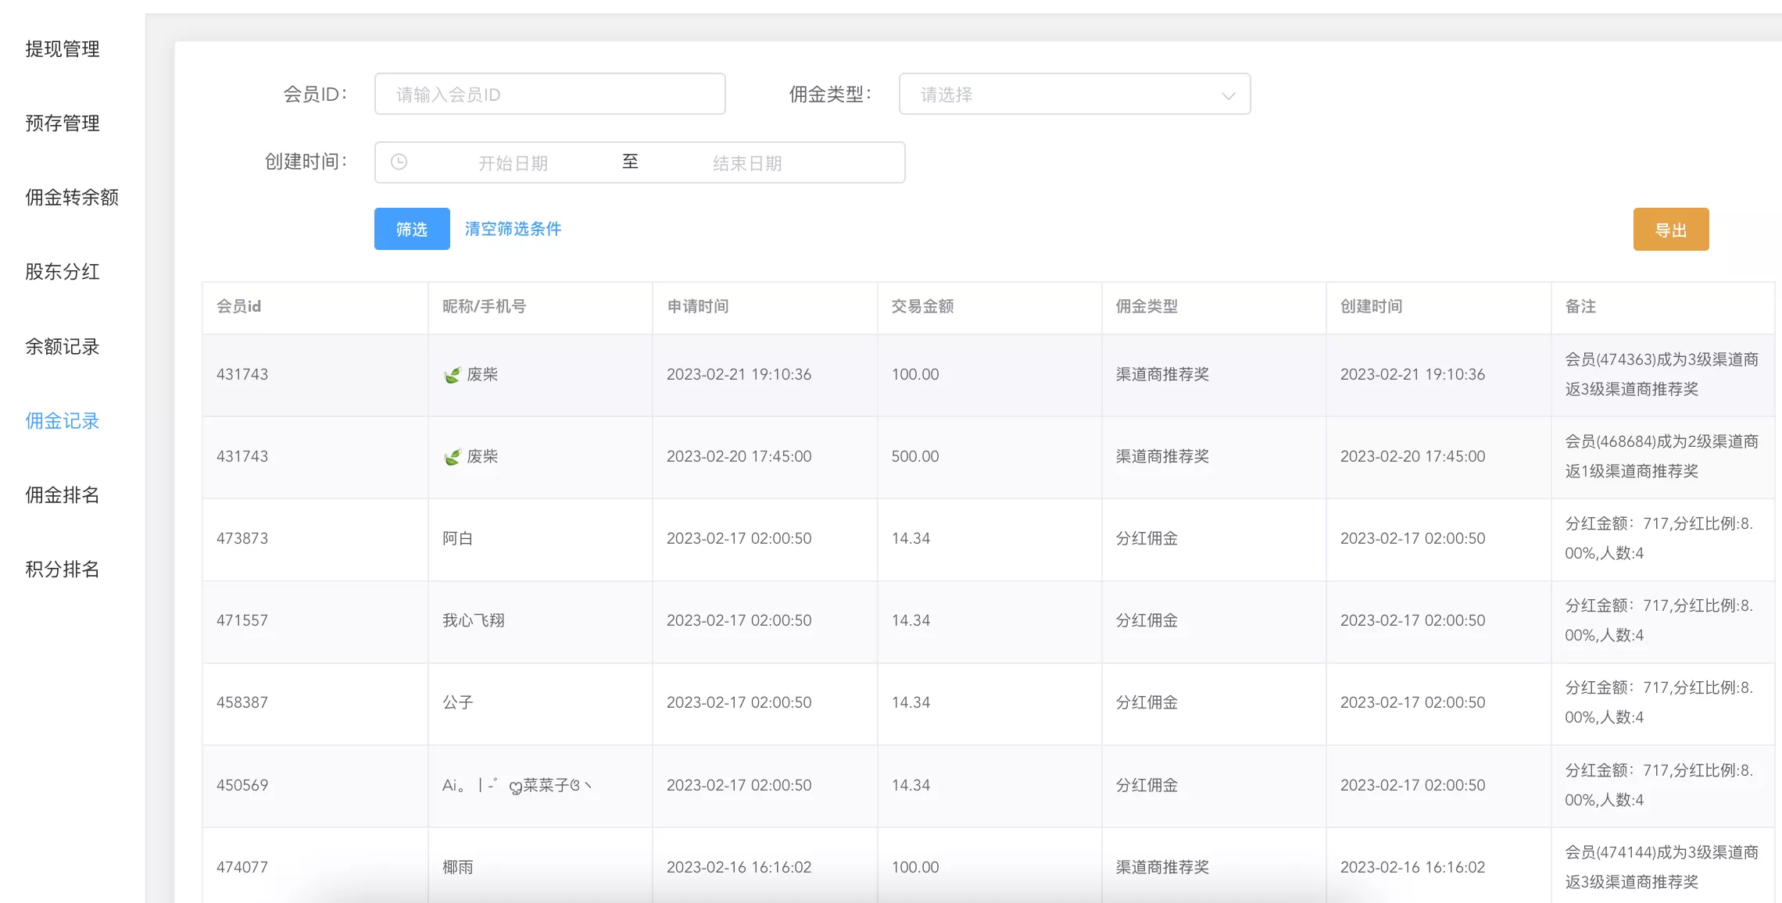This screenshot has width=1782, height=903.
Task: Click nickname 椰雨 in the table
Action: point(458,867)
